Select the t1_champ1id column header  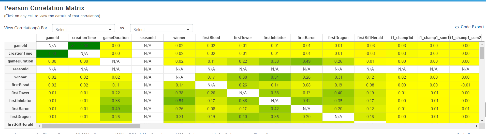(402, 38)
